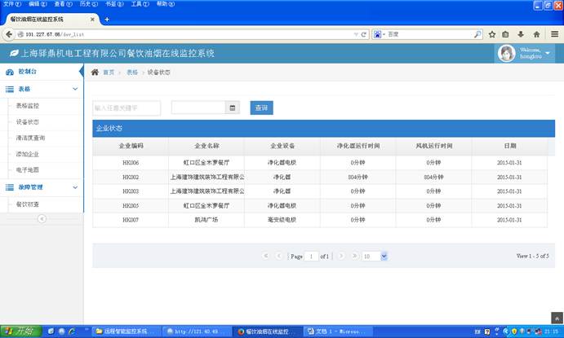
Task: Click the 查询 search button
Action: pyautogui.click(x=261, y=108)
